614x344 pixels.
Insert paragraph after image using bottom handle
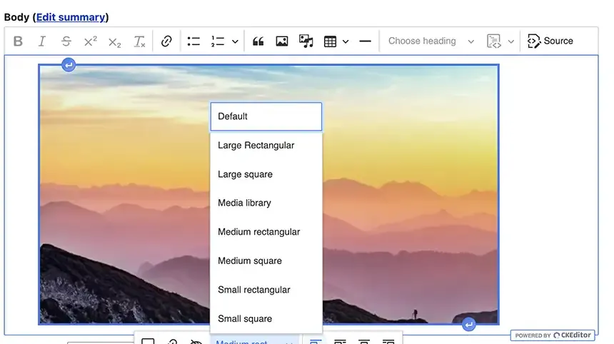pyautogui.click(x=469, y=325)
